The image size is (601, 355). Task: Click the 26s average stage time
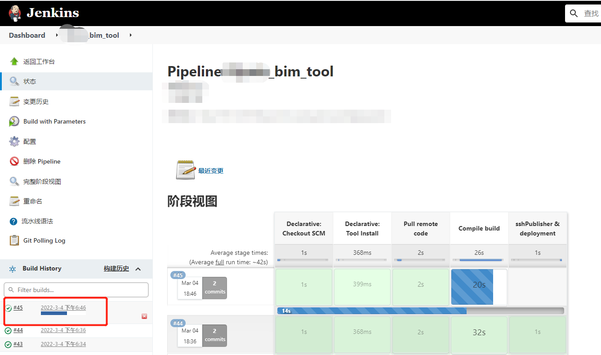tap(479, 253)
